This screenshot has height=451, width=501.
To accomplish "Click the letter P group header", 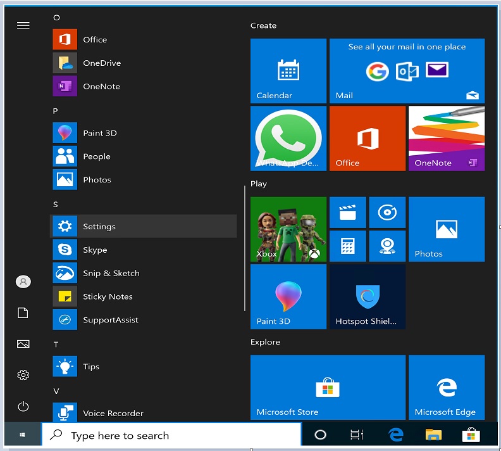I will pos(55,111).
